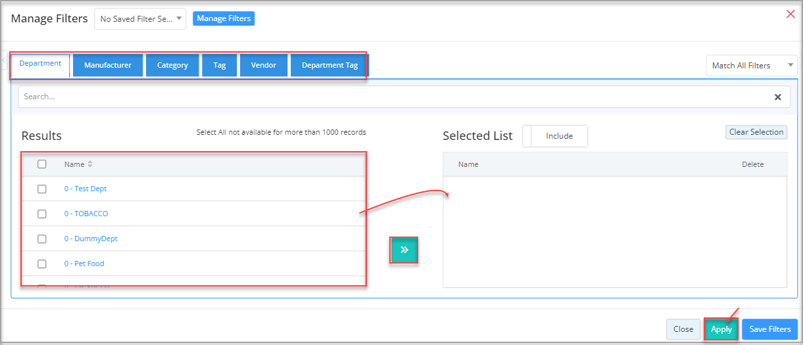
Task: Open the Category tab
Action: pyautogui.click(x=172, y=66)
